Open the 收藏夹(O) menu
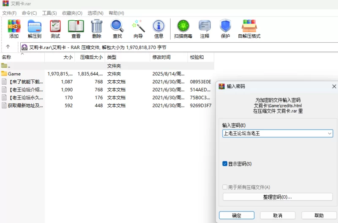Screen dimensions: 338x223 click(x=72, y=13)
